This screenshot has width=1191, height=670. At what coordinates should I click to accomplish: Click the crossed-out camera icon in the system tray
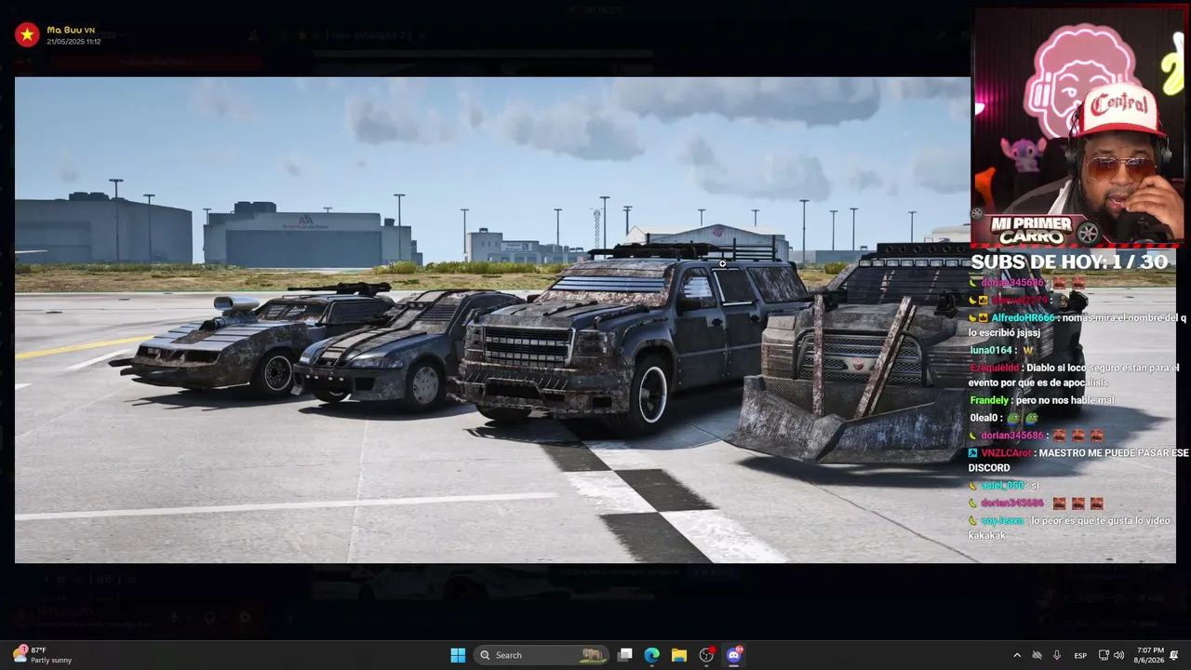point(1037,655)
